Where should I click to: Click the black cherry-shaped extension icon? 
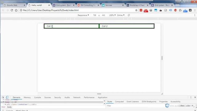161,10
